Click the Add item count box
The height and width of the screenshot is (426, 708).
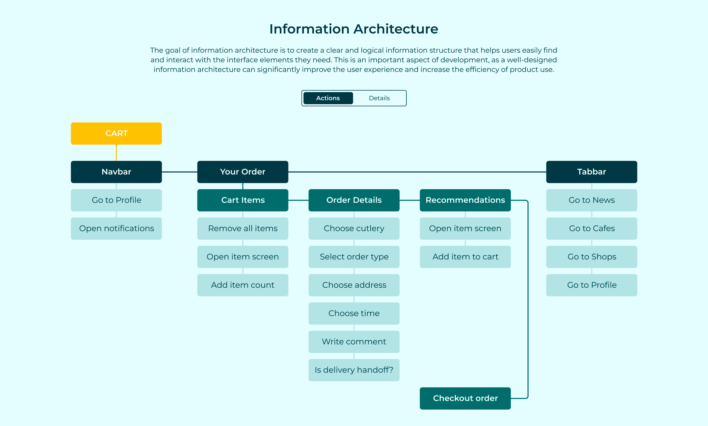click(x=242, y=285)
